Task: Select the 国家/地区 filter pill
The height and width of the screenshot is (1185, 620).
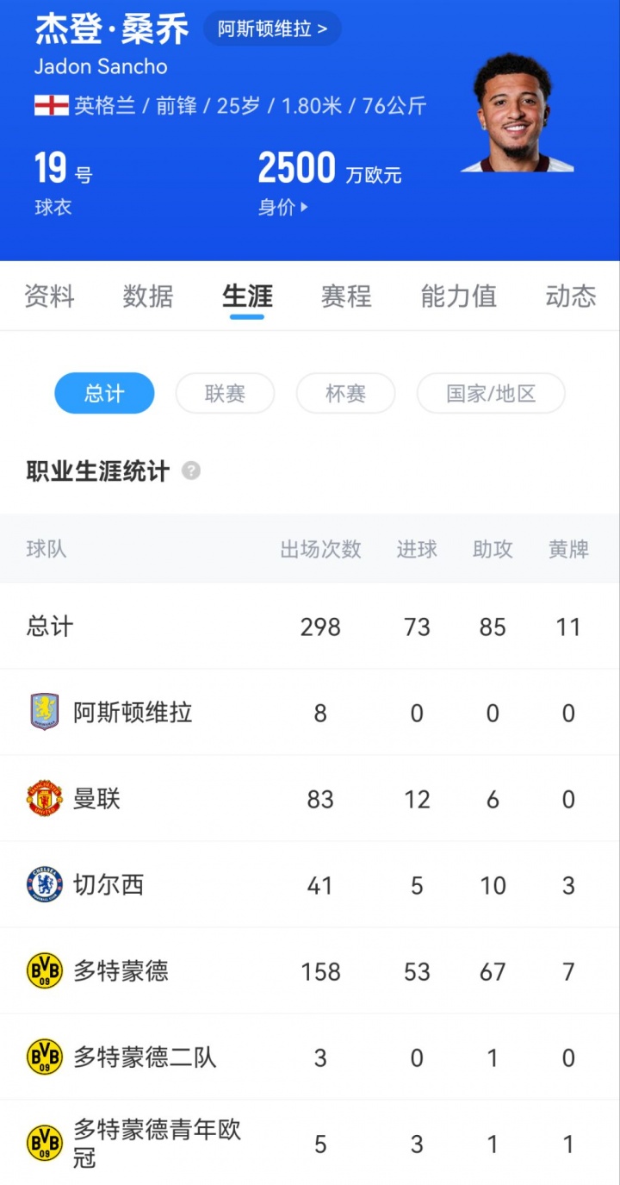Action: (491, 394)
